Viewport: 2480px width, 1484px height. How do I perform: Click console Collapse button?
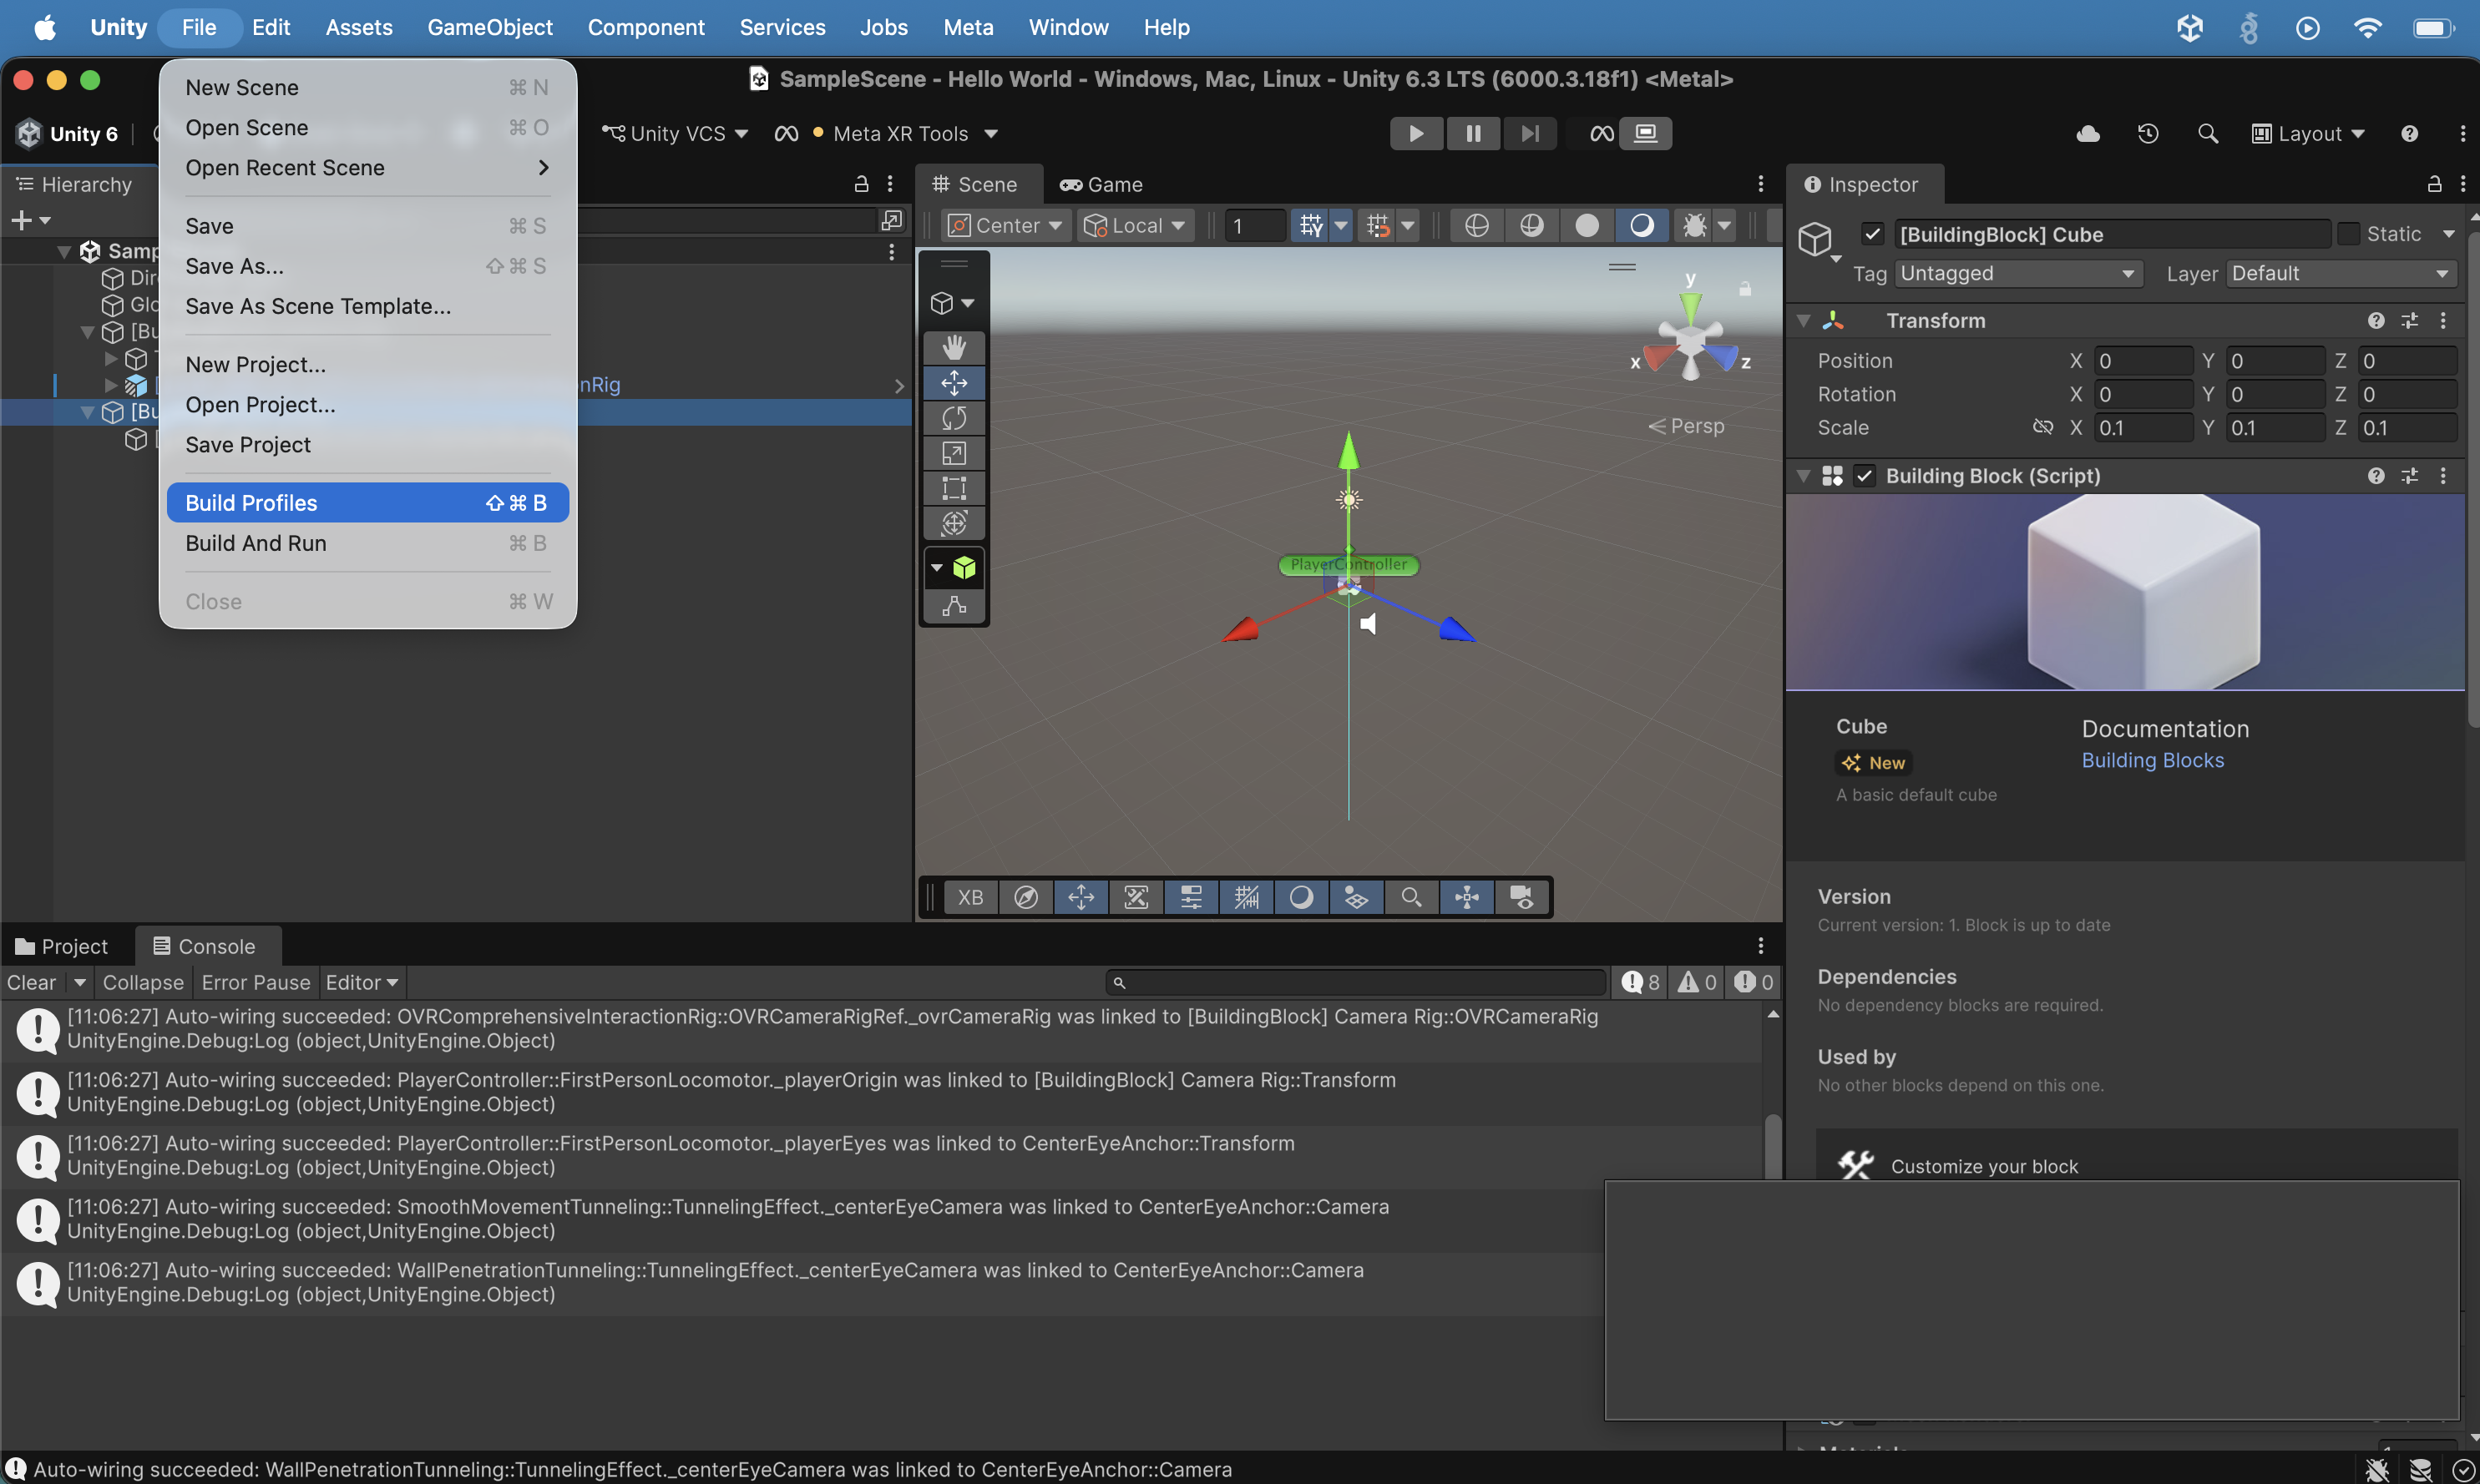click(x=143, y=982)
